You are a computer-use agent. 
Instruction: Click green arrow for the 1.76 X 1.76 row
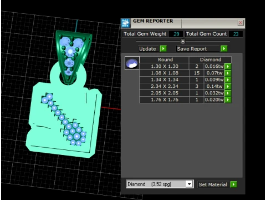pyautogui.click(x=228, y=99)
